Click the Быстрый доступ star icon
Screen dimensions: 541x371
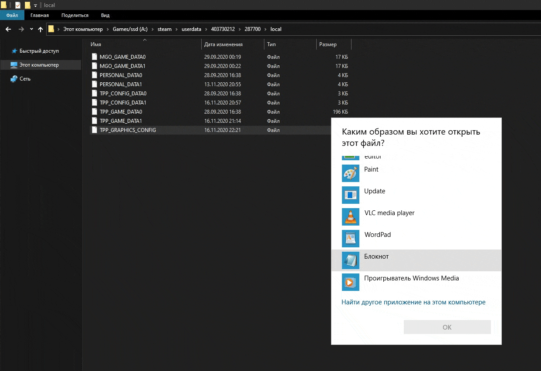(14, 51)
